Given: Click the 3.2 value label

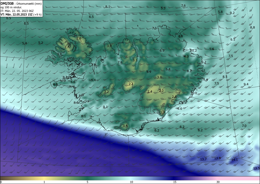Looking at the screenshot, I should point(106,92).
